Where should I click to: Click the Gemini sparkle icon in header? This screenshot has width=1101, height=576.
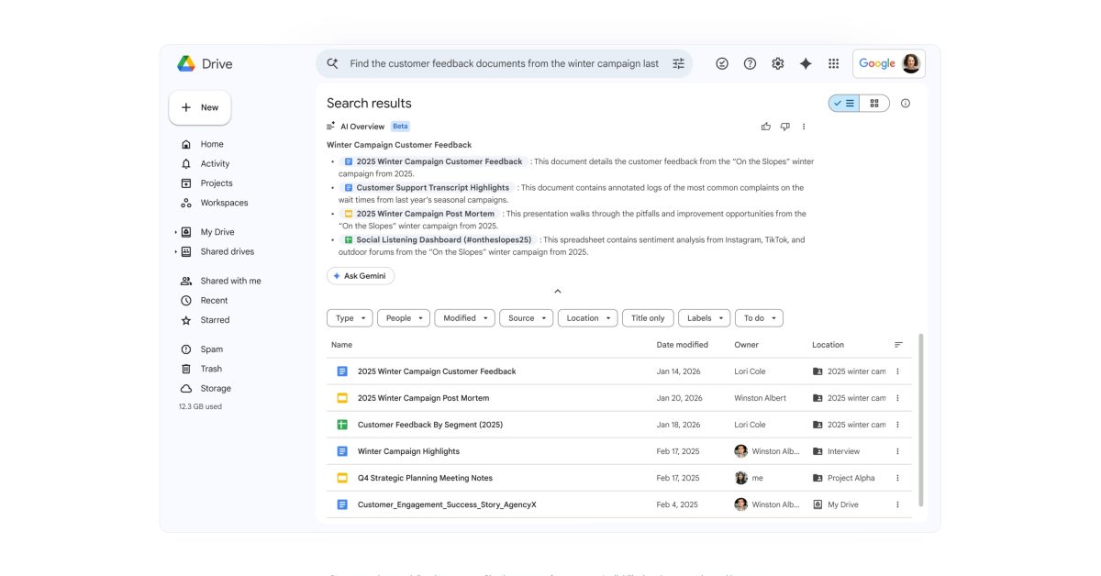coord(806,64)
